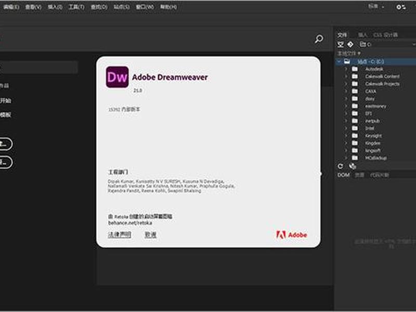Switch to the CSS 设计器 tab

[385, 35]
